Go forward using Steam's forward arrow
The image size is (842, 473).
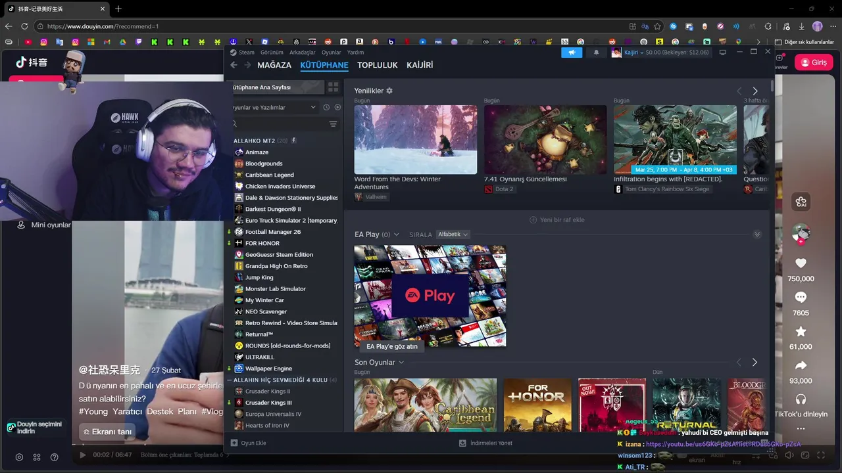coord(248,65)
